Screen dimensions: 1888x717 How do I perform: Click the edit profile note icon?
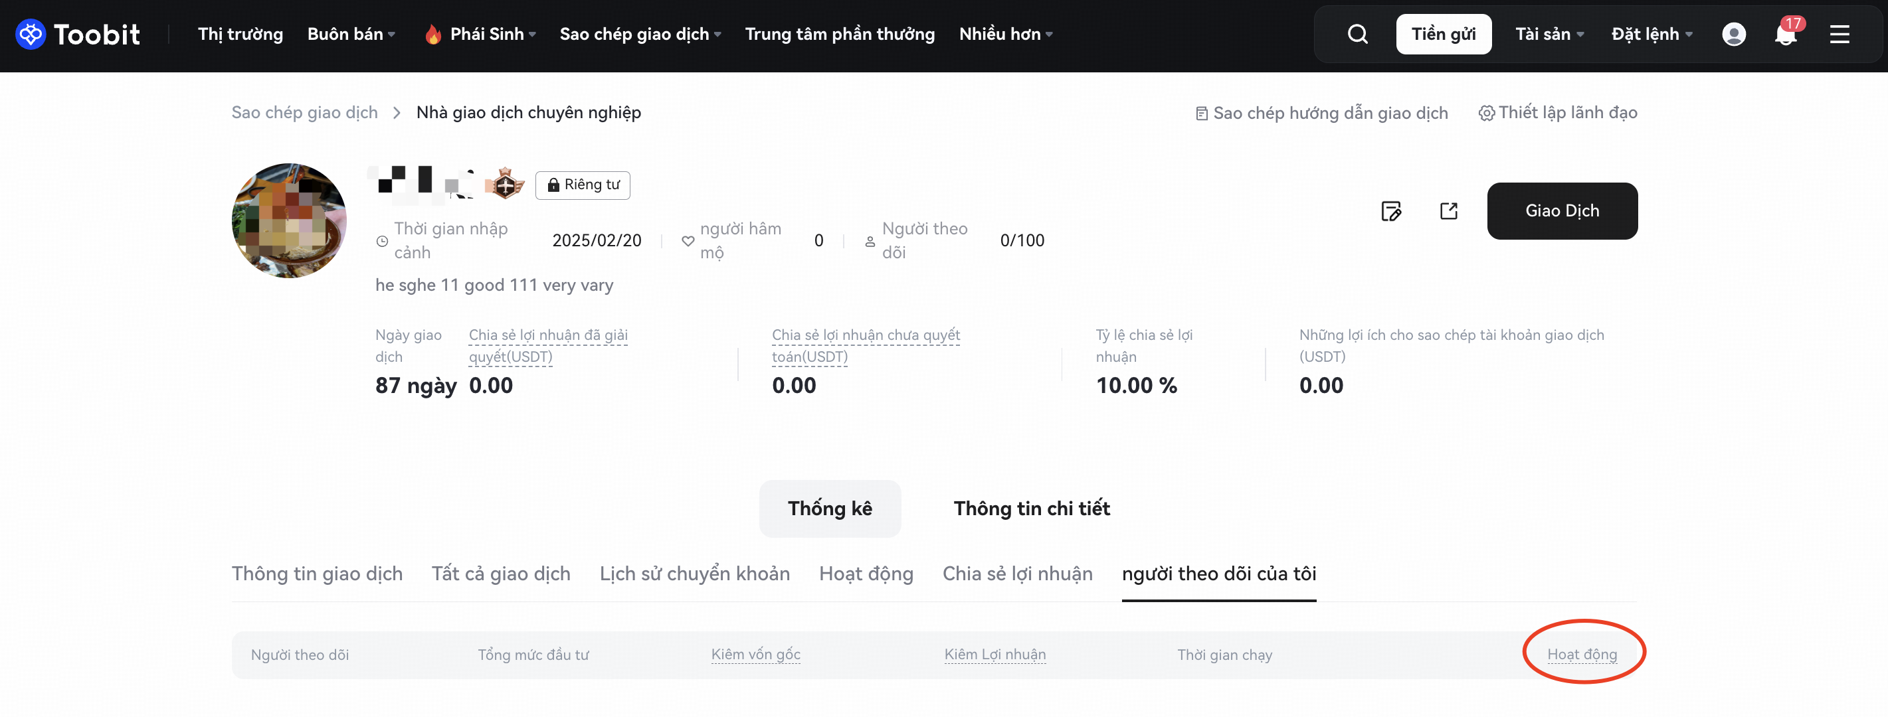[1390, 212]
